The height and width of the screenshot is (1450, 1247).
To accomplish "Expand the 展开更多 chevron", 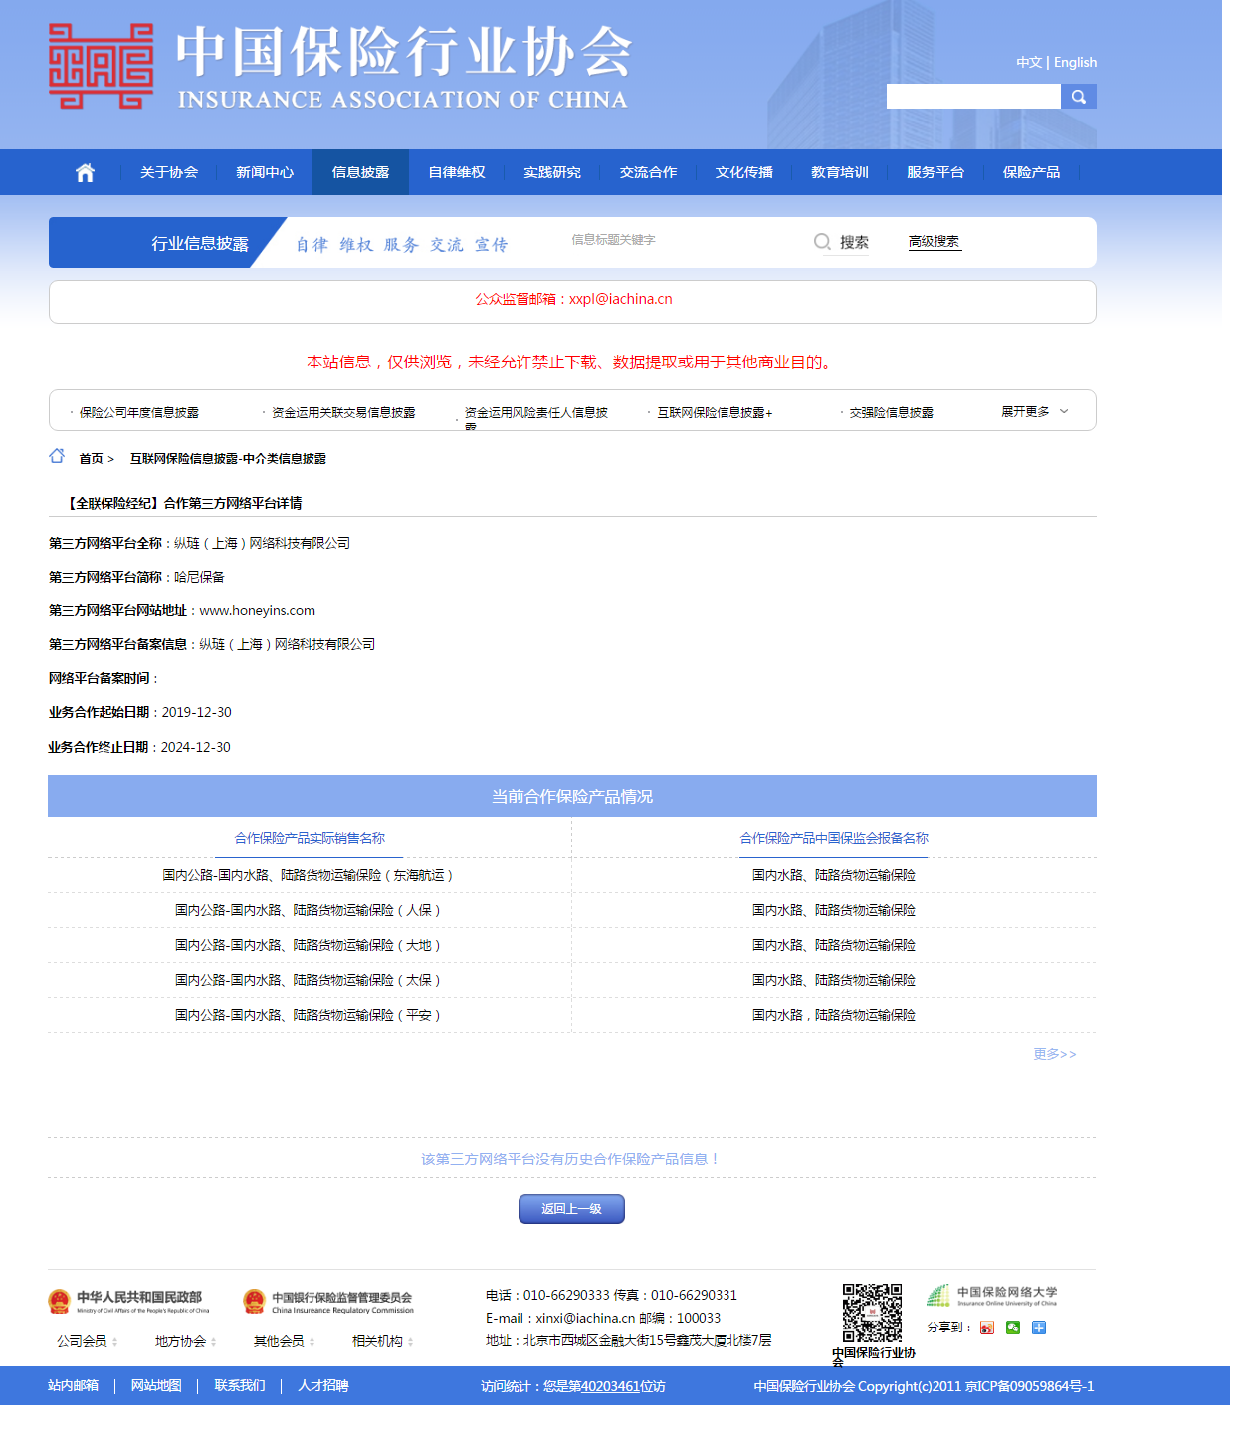I will (1064, 411).
